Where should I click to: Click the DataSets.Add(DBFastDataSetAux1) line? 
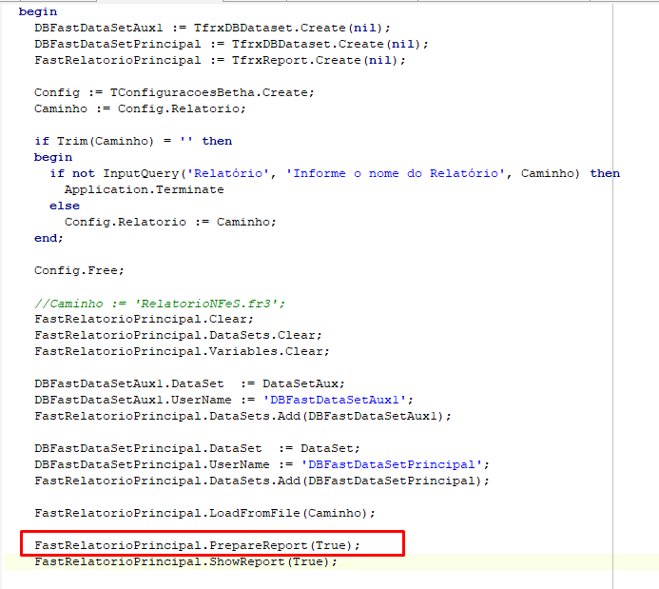[x=242, y=416]
